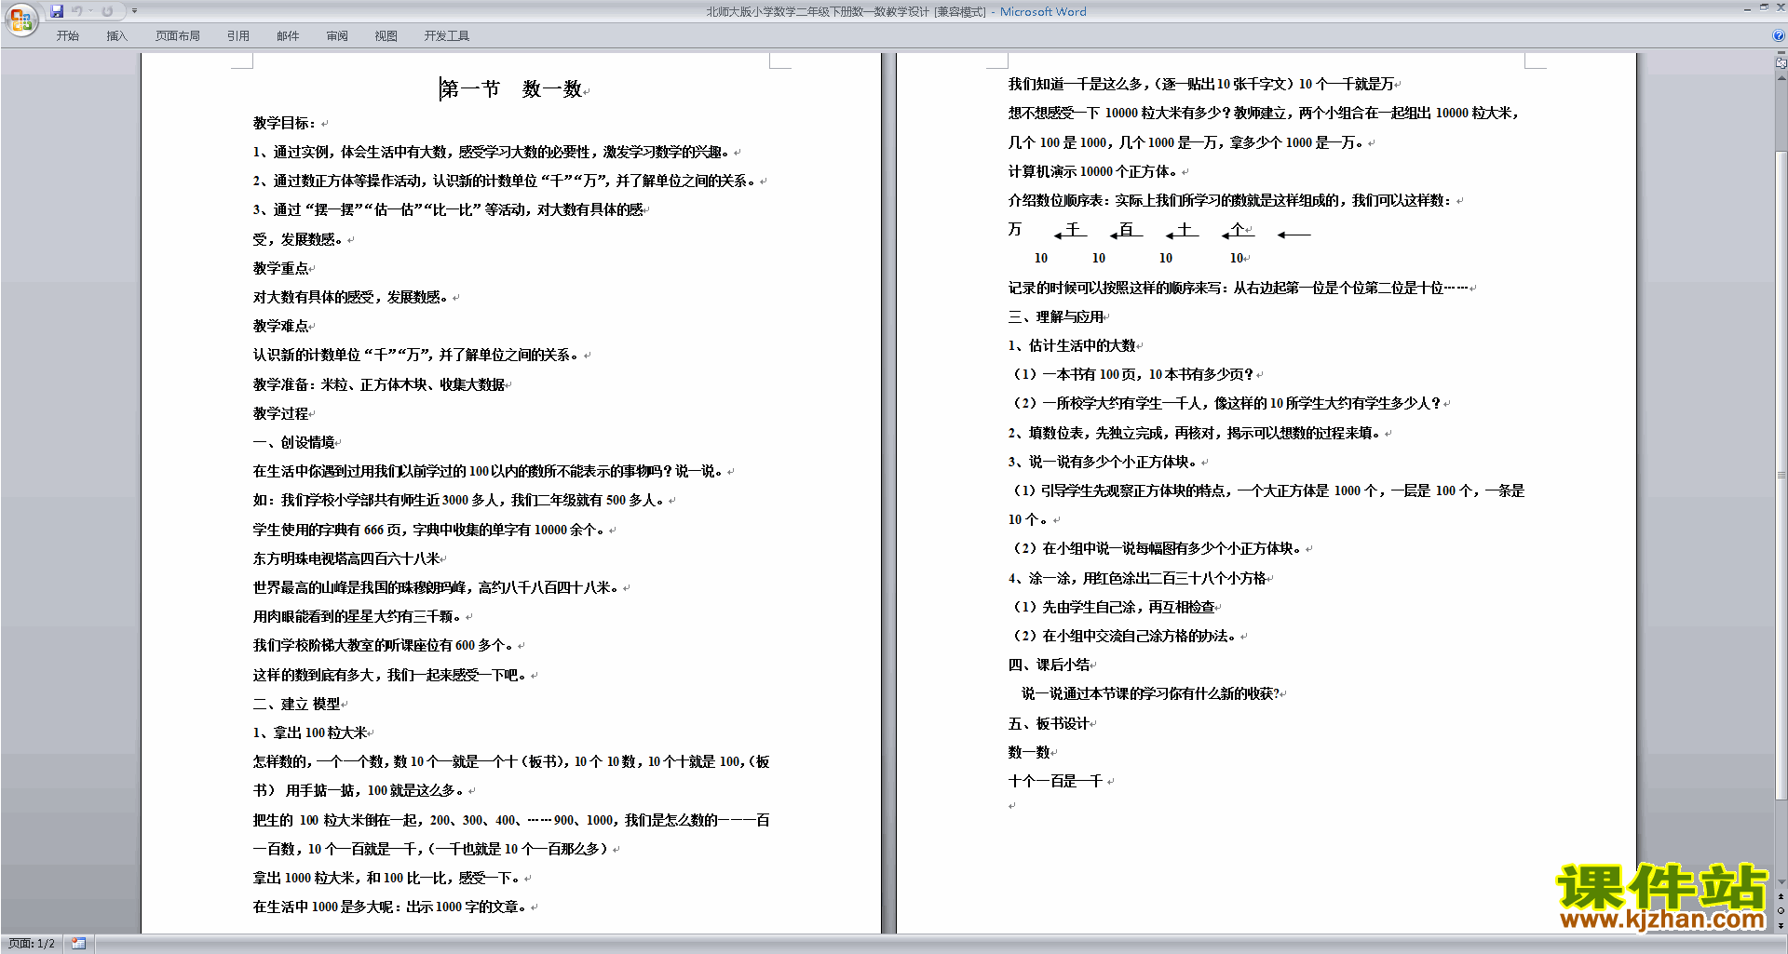Open Microsoft Word Help icon
Image resolution: width=1788 pixels, height=954 pixels.
tap(1779, 35)
